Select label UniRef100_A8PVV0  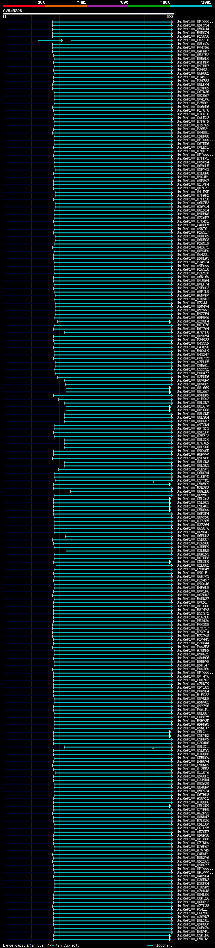pos(193,455)
